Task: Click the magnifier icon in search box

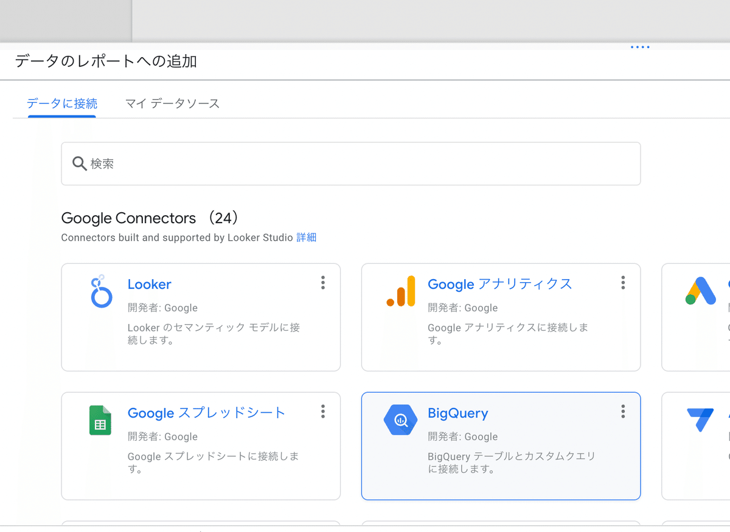Action: pyautogui.click(x=80, y=164)
